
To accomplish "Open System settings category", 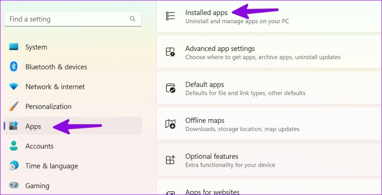I will click(73, 47).
